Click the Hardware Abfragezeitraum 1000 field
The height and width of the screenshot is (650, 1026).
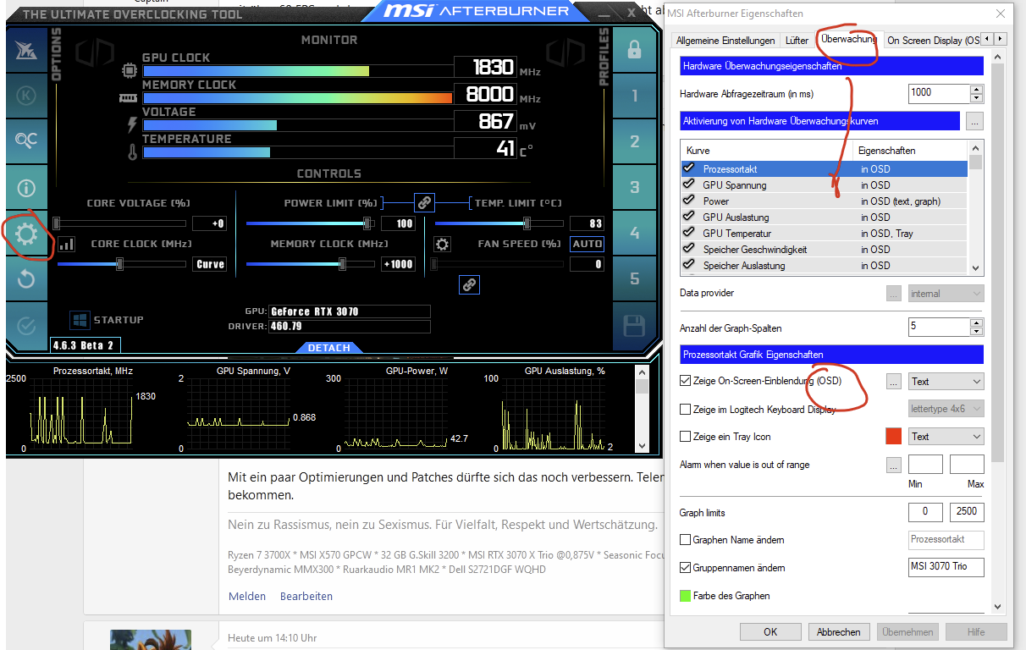click(x=939, y=93)
